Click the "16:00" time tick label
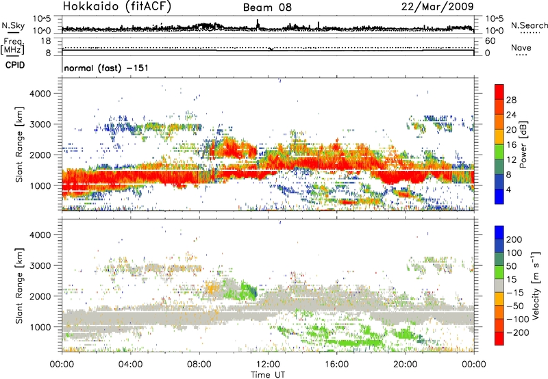Viewport: 548px width, 379px height. click(x=336, y=365)
